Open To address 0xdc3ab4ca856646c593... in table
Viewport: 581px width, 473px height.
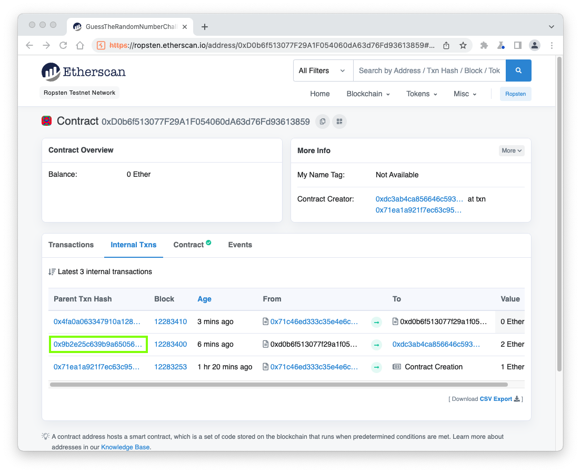436,344
